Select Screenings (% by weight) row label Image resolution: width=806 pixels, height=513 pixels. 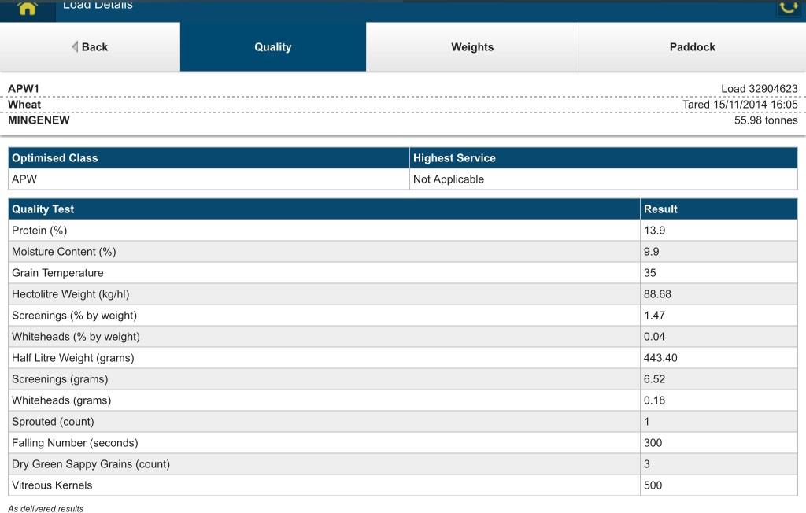tap(75, 316)
